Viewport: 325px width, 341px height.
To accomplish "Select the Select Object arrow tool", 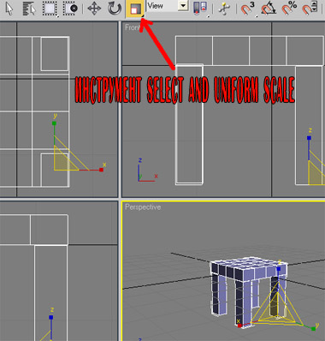I will 9,9.
